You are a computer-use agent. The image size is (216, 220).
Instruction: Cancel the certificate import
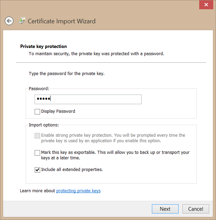[x=195, y=209]
